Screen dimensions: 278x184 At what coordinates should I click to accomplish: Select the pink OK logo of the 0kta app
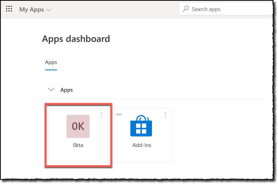(x=78, y=126)
